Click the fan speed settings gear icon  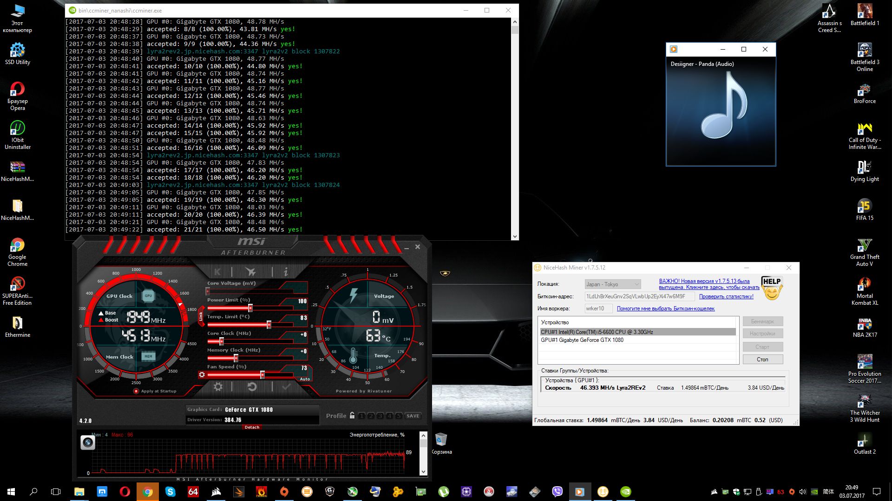[x=202, y=375]
